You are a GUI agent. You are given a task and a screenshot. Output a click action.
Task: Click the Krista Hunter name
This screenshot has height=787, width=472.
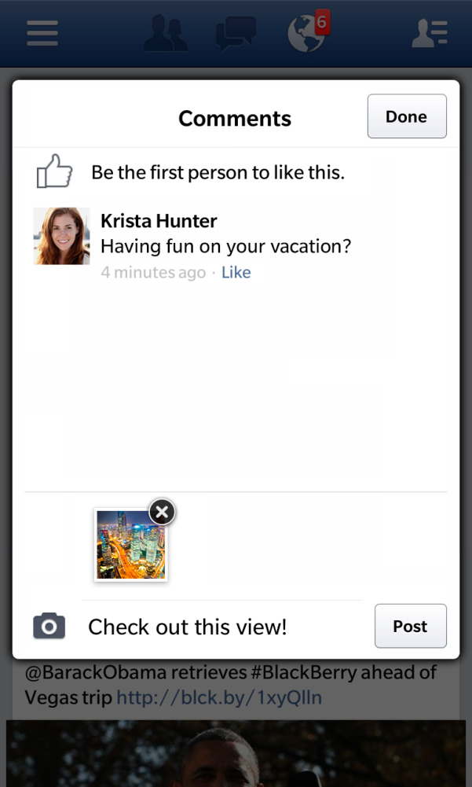159,221
